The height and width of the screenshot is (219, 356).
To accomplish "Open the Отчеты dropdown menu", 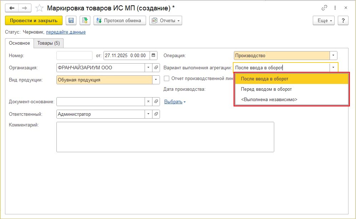I will click(166, 21).
